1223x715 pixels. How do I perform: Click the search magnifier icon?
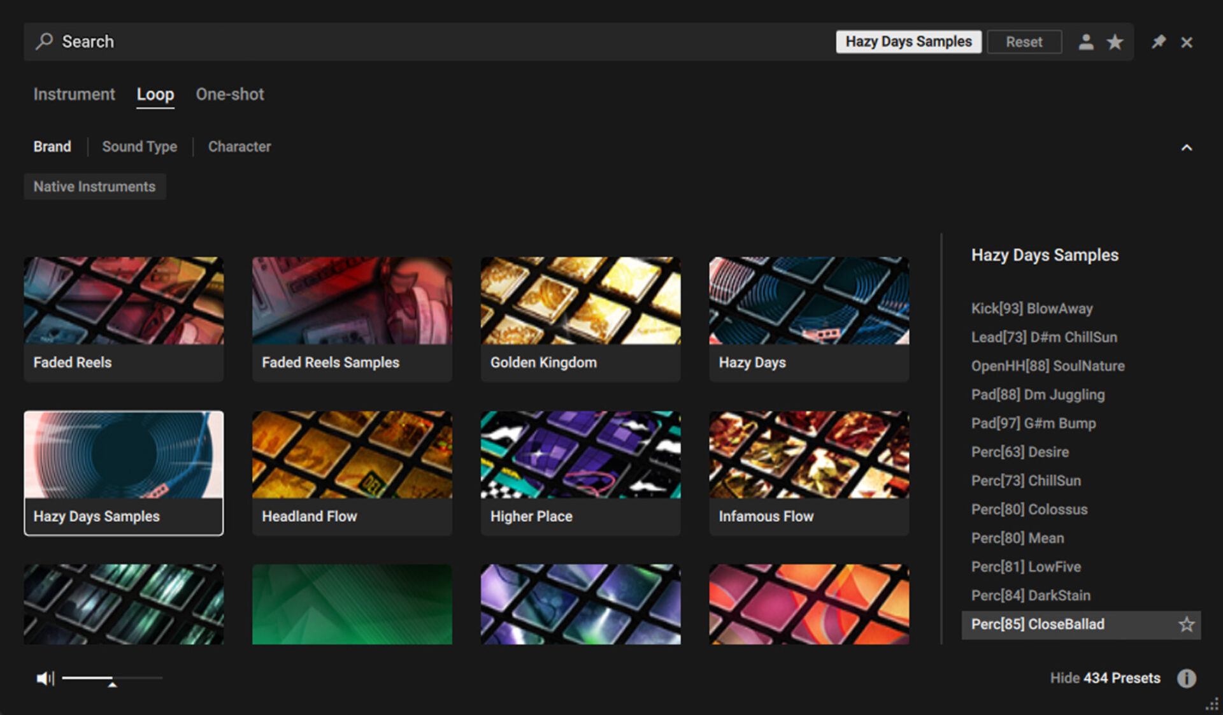click(44, 41)
